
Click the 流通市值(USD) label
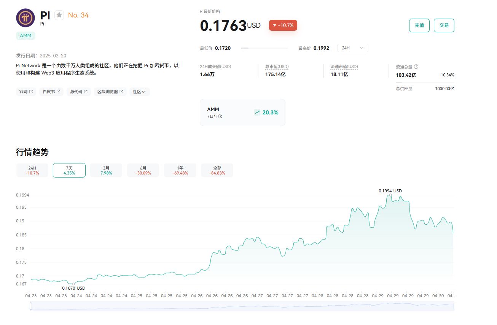tap(344, 67)
